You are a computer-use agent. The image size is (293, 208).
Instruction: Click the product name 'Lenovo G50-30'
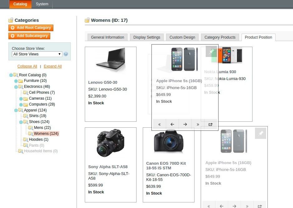(103, 82)
